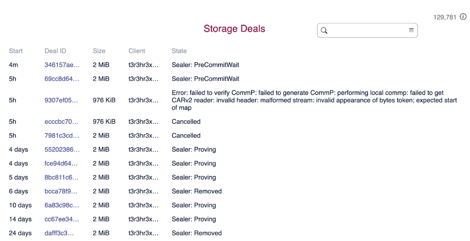Open deal 346157ae… details

[x=62, y=65]
